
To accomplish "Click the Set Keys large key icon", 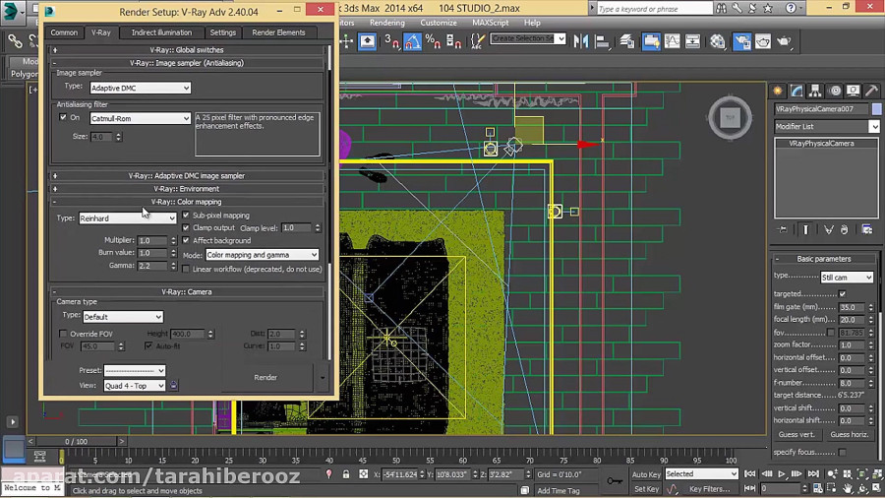I will [614, 481].
